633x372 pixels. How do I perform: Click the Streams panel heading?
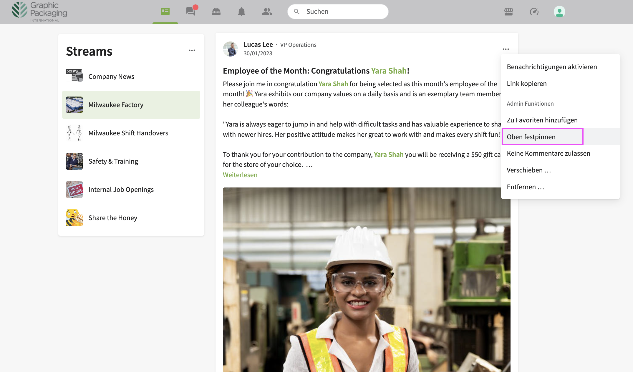click(89, 51)
